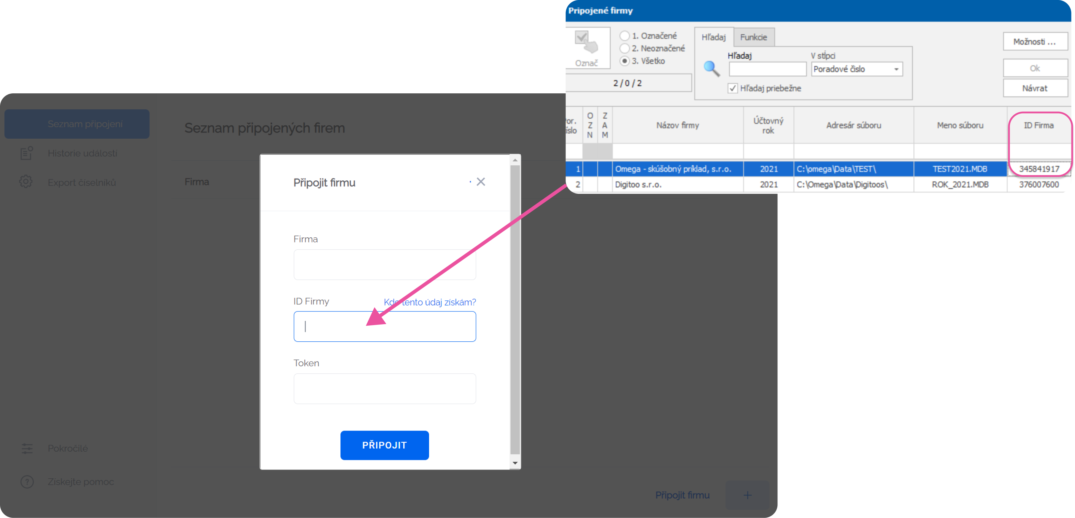
Task: Select the 3. Všetko radio option
Action: (624, 61)
